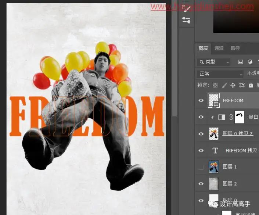Open the 类型 layer filter dropdown
This screenshot has height=215, width=259.
[213, 62]
